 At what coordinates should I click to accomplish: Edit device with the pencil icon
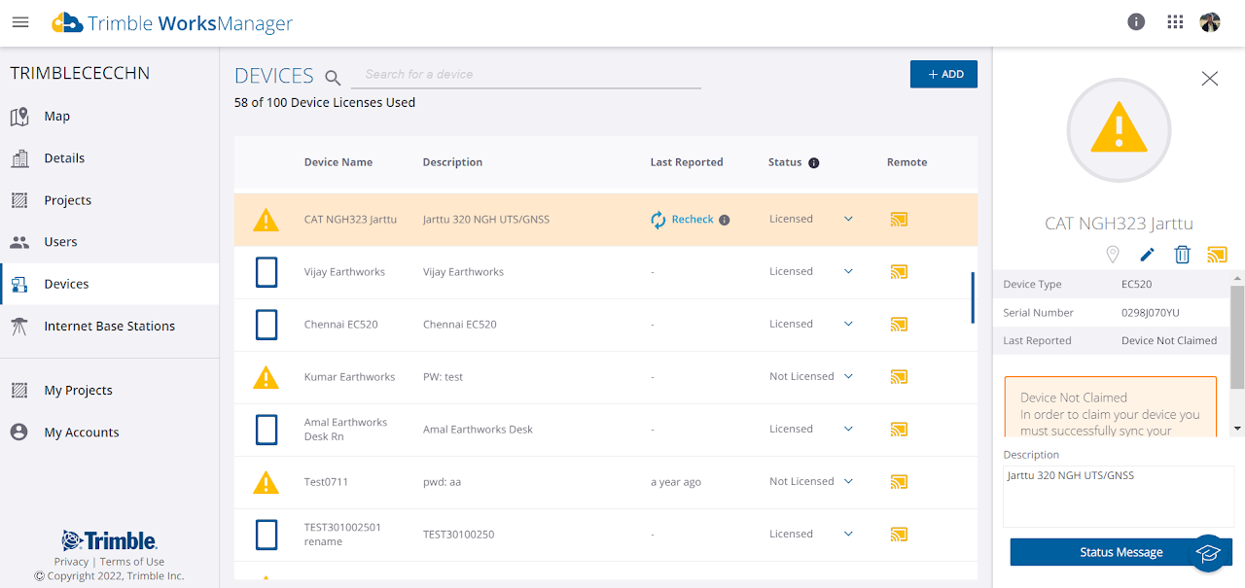coord(1148,255)
